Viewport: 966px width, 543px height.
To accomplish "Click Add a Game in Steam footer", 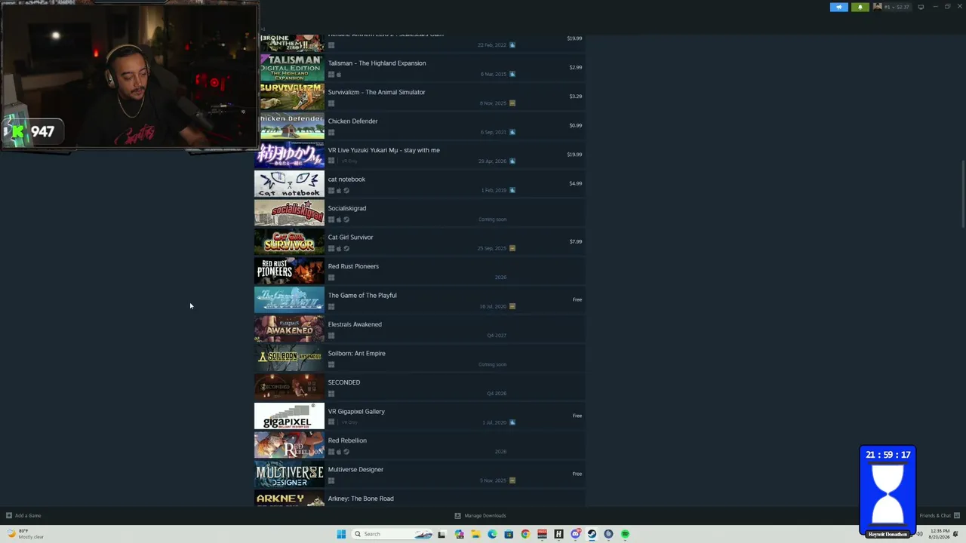I will pyautogui.click(x=23, y=516).
